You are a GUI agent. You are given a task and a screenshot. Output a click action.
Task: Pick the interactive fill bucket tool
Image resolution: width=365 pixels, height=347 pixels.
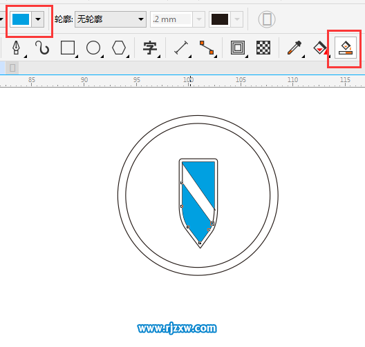point(320,48)
